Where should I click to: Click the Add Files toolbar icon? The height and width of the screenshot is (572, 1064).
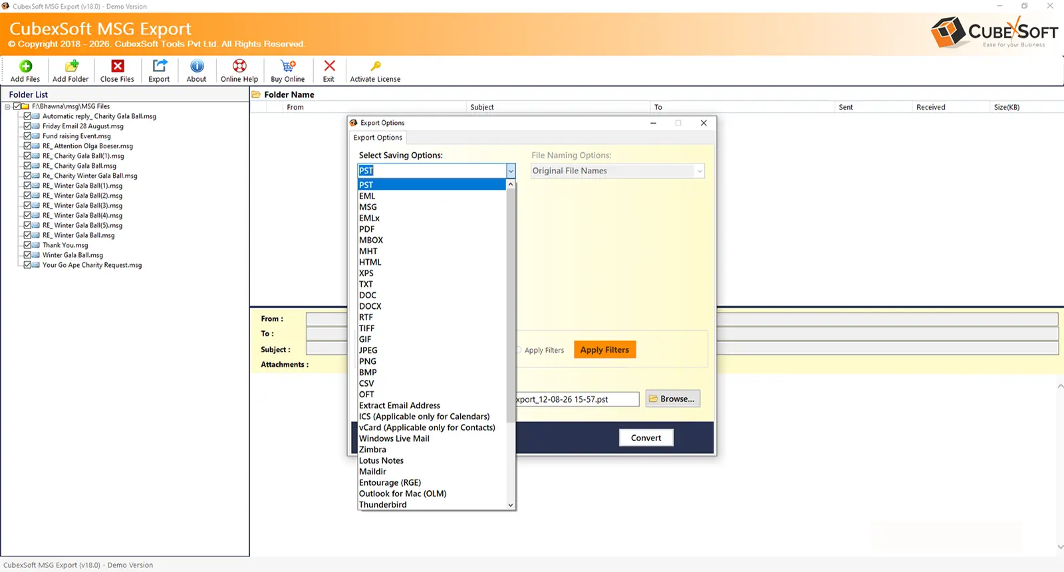coord(25,66)
